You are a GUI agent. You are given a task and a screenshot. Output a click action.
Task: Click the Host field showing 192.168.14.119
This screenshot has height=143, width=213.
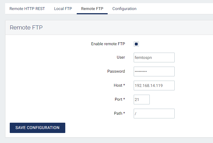pyautogui.click(x=154, y=86)
